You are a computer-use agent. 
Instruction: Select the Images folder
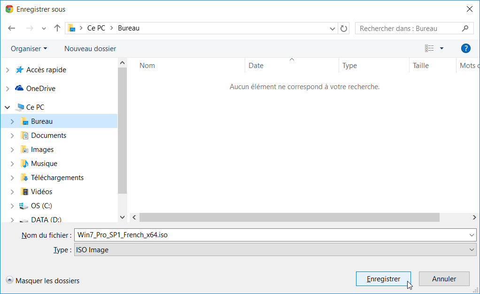tap(42, 150)
